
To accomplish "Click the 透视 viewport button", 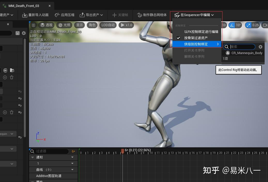I will click(x=46, y=25).
